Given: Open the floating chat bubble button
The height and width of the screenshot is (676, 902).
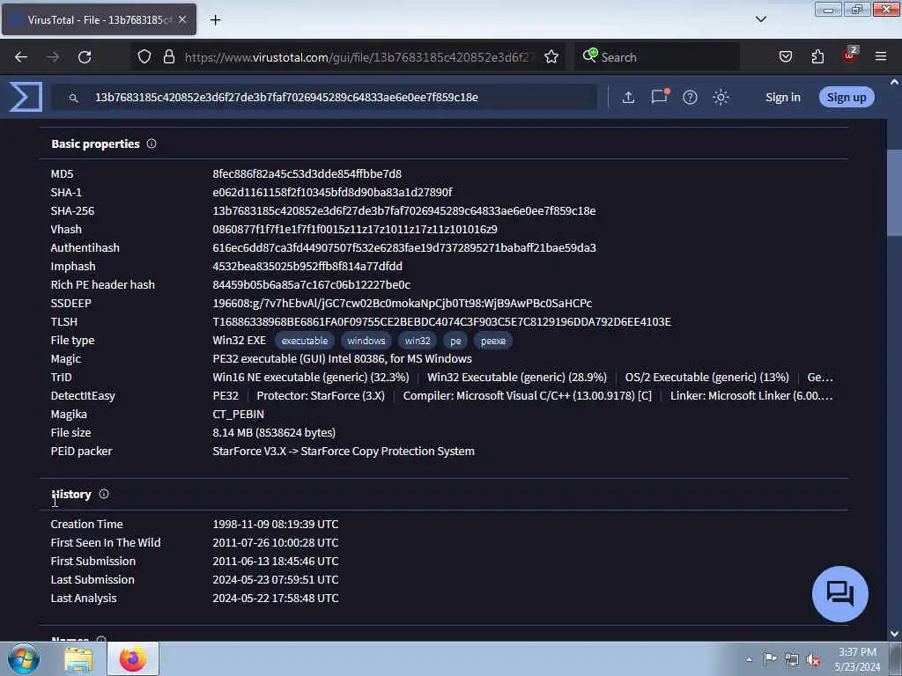Looking at the screenshot, I should pyautogui.click(x=839, y=594).
